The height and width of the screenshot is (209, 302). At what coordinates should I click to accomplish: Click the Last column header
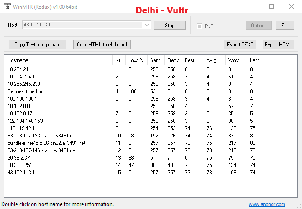(258, 60)
